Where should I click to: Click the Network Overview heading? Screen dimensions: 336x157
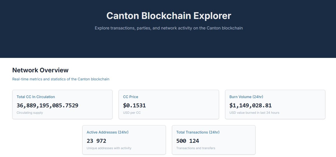[x=40, y=70]
